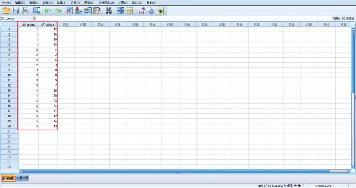Open the 数据(D) menu
Viewport: 356px width, 188px height.
click(48, 3)
